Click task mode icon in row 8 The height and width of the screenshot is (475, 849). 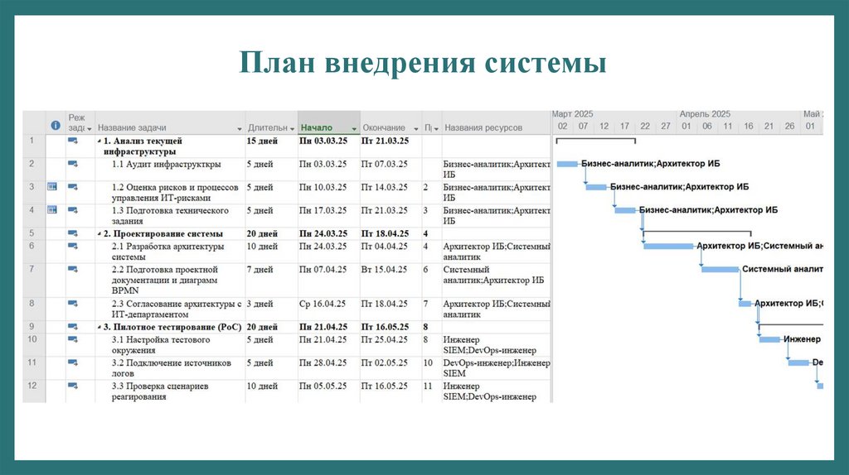73,304
